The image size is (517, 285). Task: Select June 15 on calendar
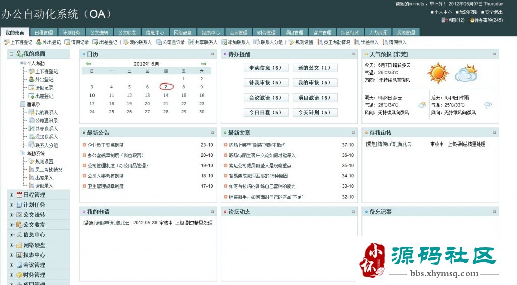[x=184, y=95]
